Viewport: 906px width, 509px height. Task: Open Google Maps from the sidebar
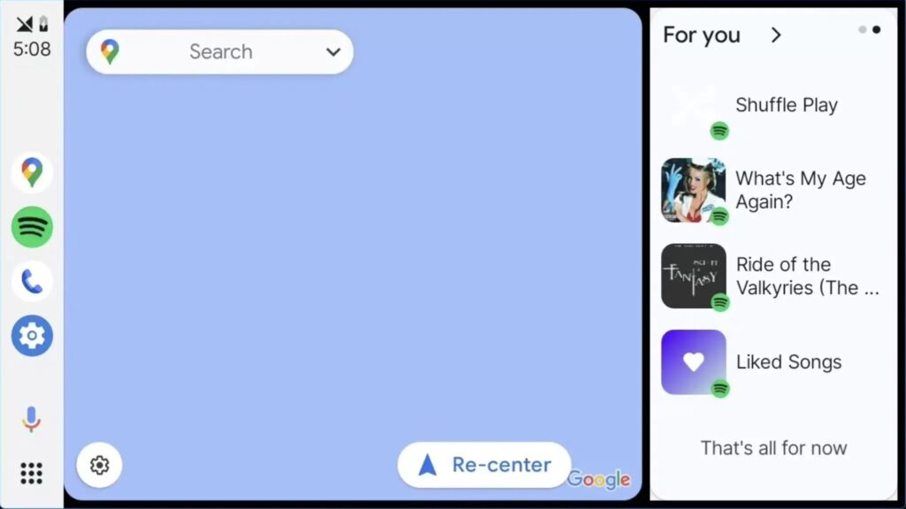coord(32,172)
